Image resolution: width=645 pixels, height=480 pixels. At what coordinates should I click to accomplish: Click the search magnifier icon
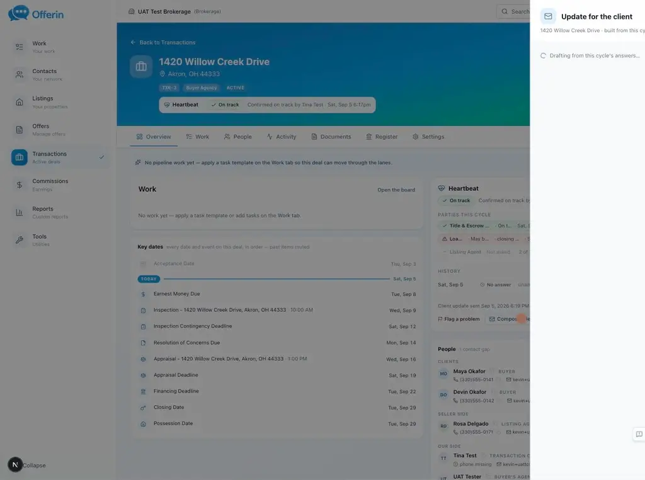point(505,11)
